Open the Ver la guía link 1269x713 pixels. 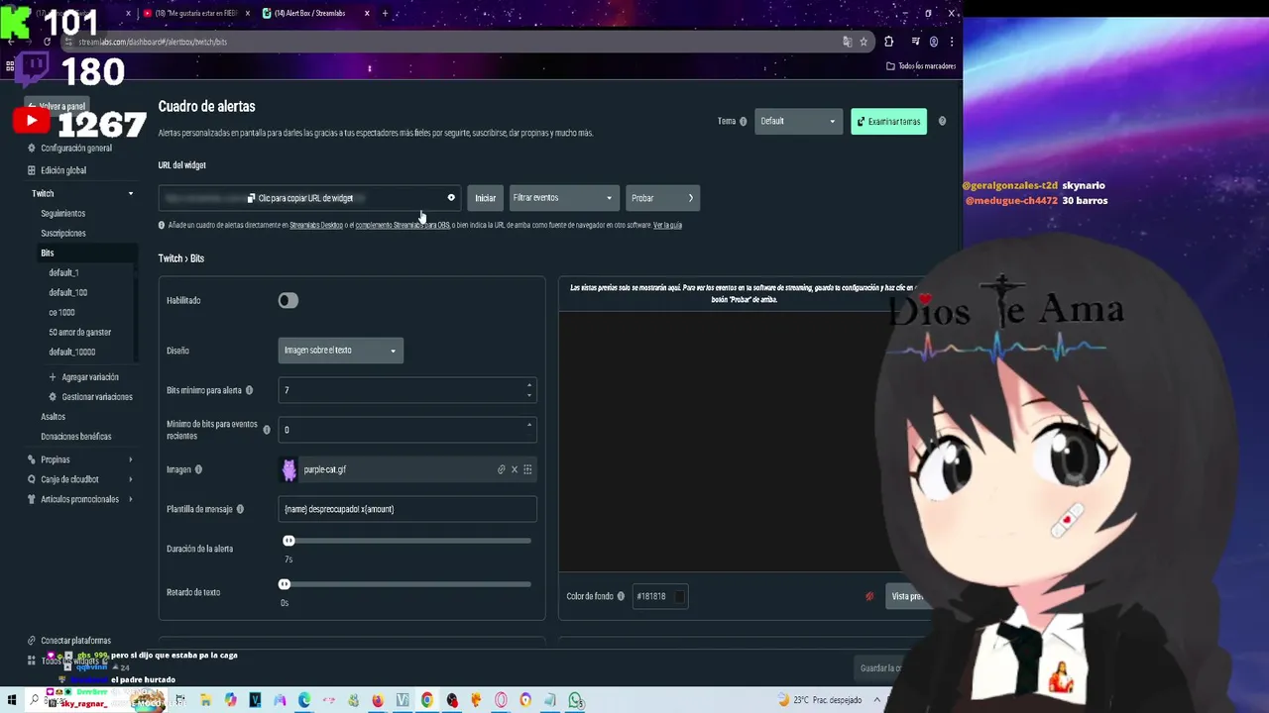tap(667, 226)
